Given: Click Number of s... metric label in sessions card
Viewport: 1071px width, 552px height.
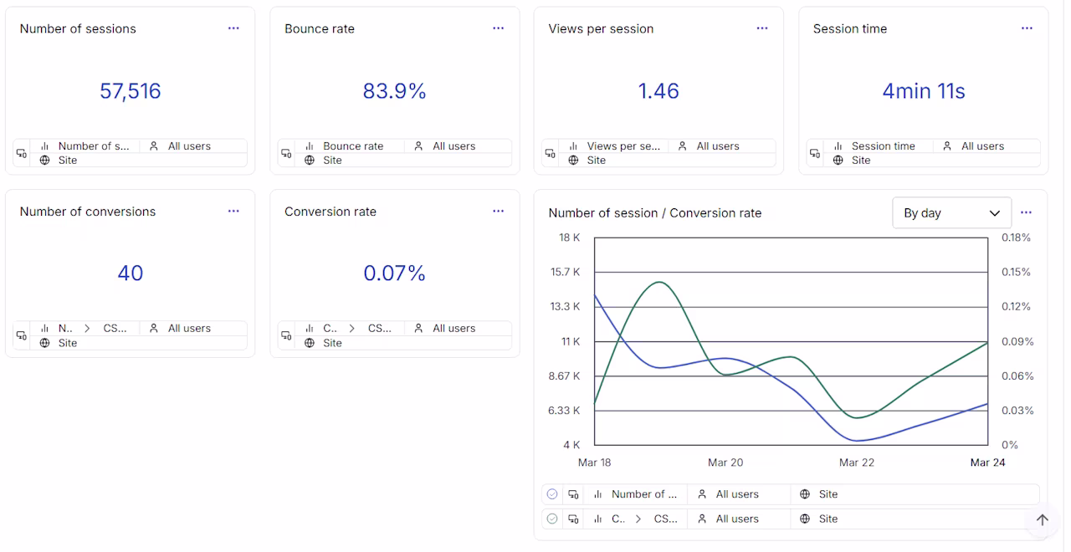Looking at the screenshot, I should (x=94, y=146).
